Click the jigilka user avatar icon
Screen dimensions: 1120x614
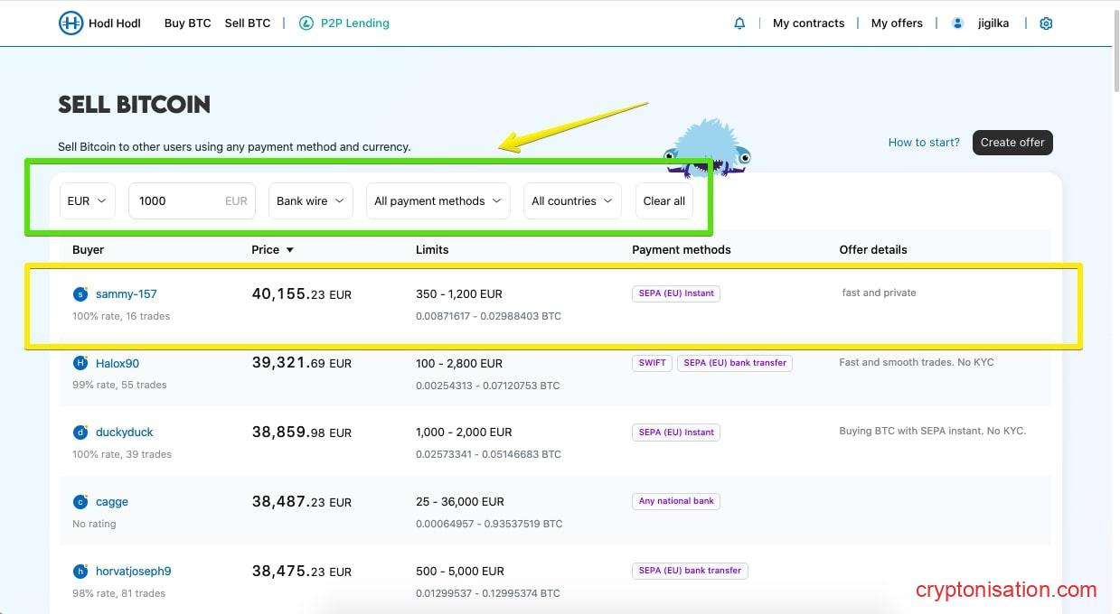click(957, 23)
